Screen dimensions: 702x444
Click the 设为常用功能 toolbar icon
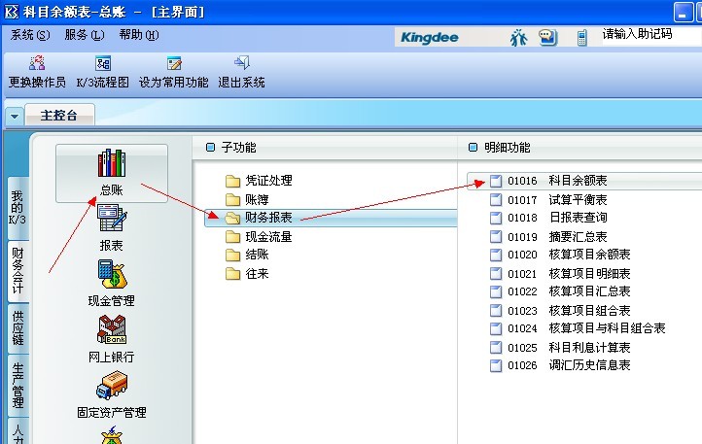tap(174, 63)
